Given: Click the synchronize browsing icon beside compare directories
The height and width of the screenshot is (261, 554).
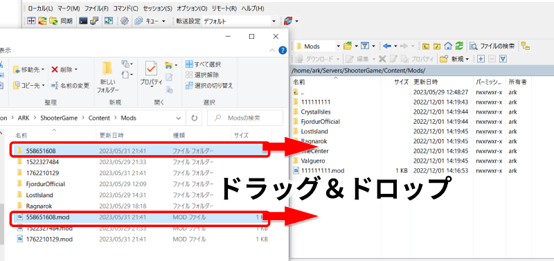Looking at the screenshot, I should point(42,21).
